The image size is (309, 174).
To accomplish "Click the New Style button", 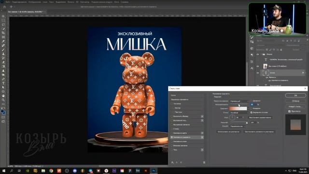I will point(295,106).
